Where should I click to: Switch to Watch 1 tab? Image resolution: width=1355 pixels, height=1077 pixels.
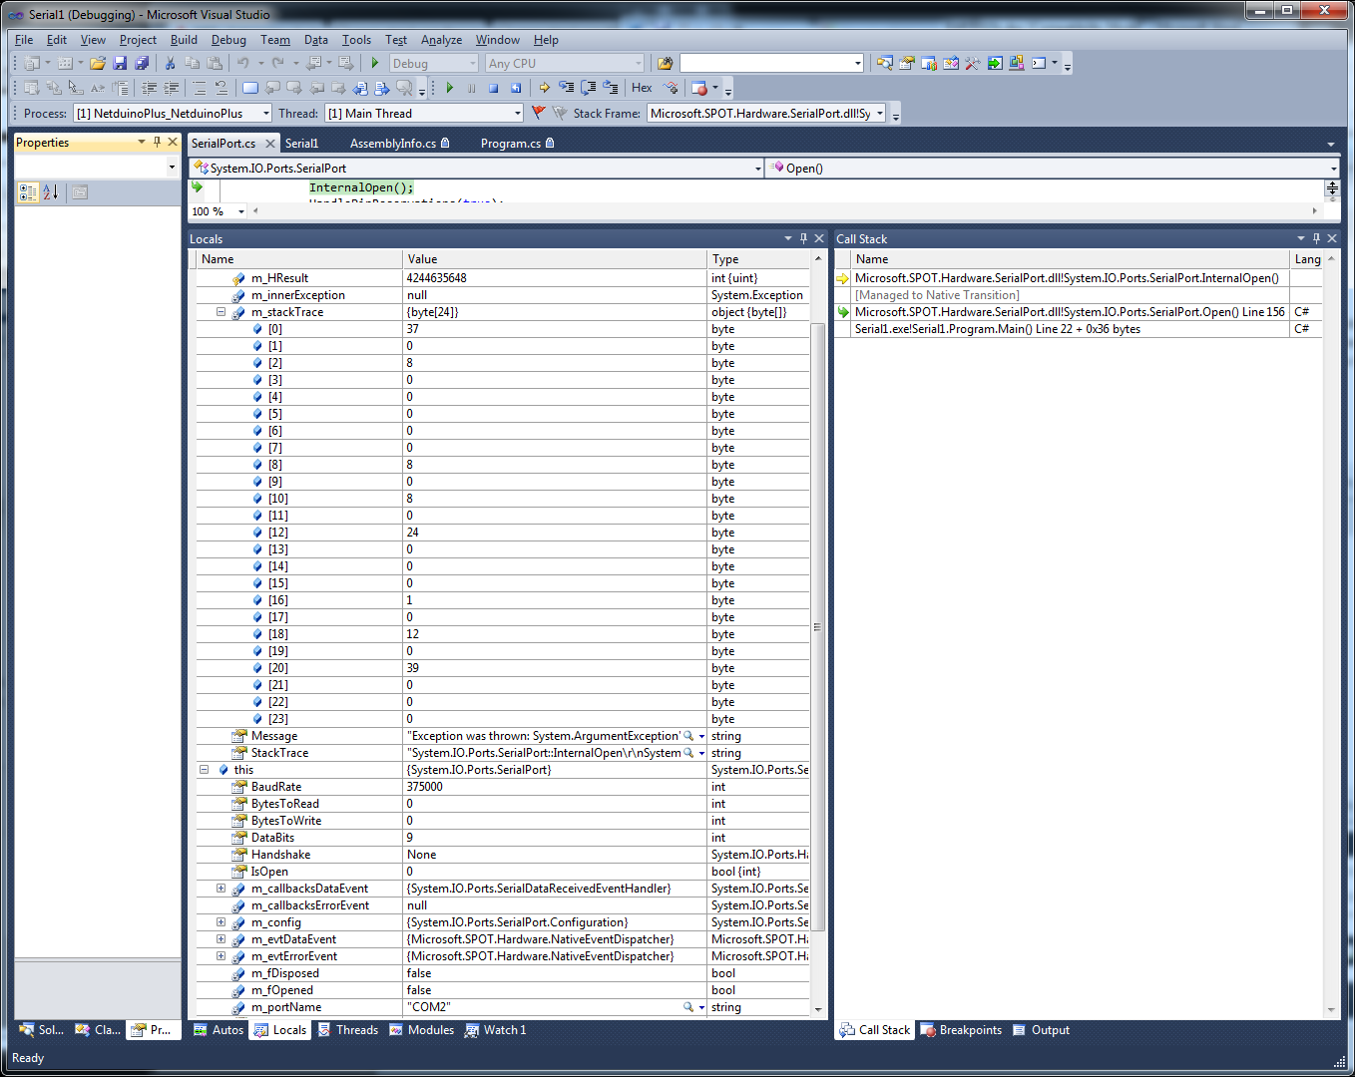(496, 1030)
